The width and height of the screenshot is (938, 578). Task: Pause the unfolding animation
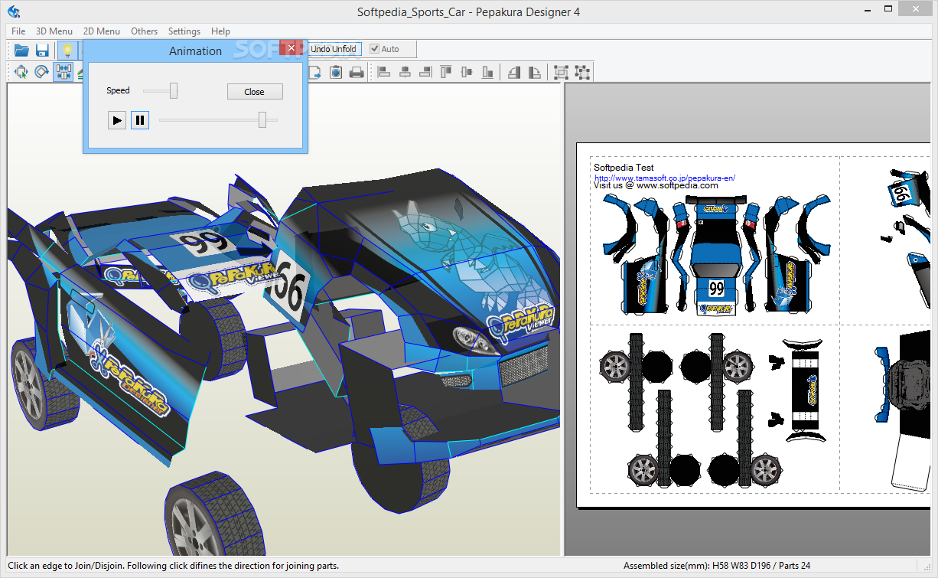click(x=140, y=120)
